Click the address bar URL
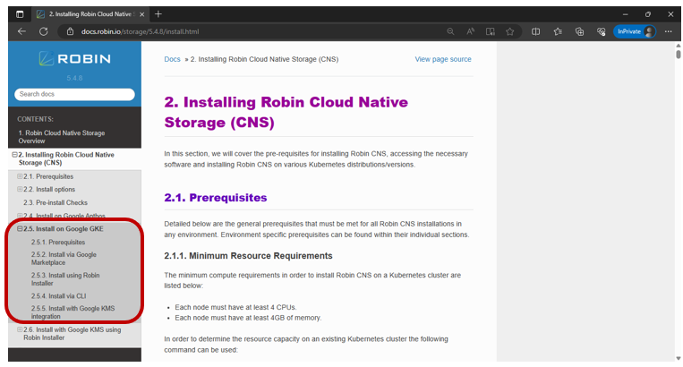Viewport: 683px width, 367px height. pyautogui.click(x=140, y=31)
